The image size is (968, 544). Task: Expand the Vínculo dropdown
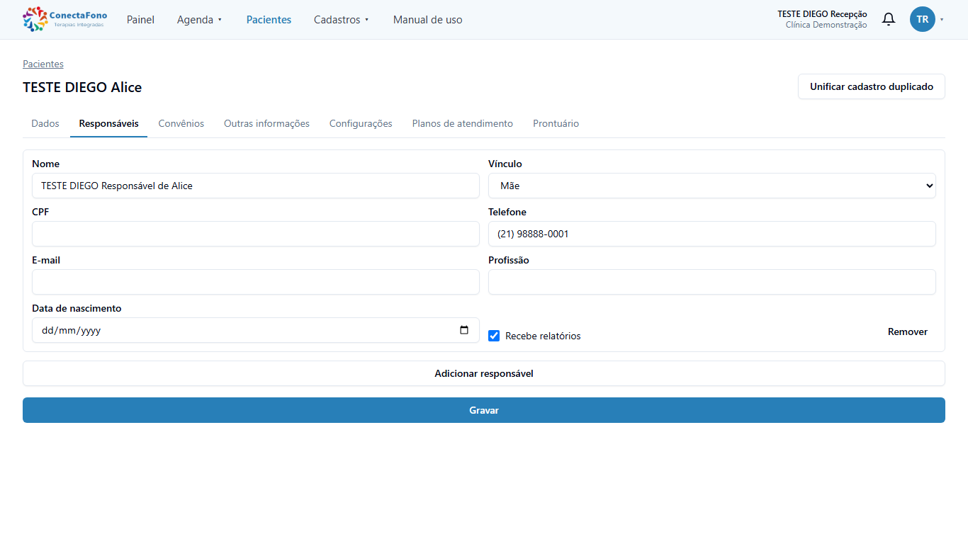(711, 186)
